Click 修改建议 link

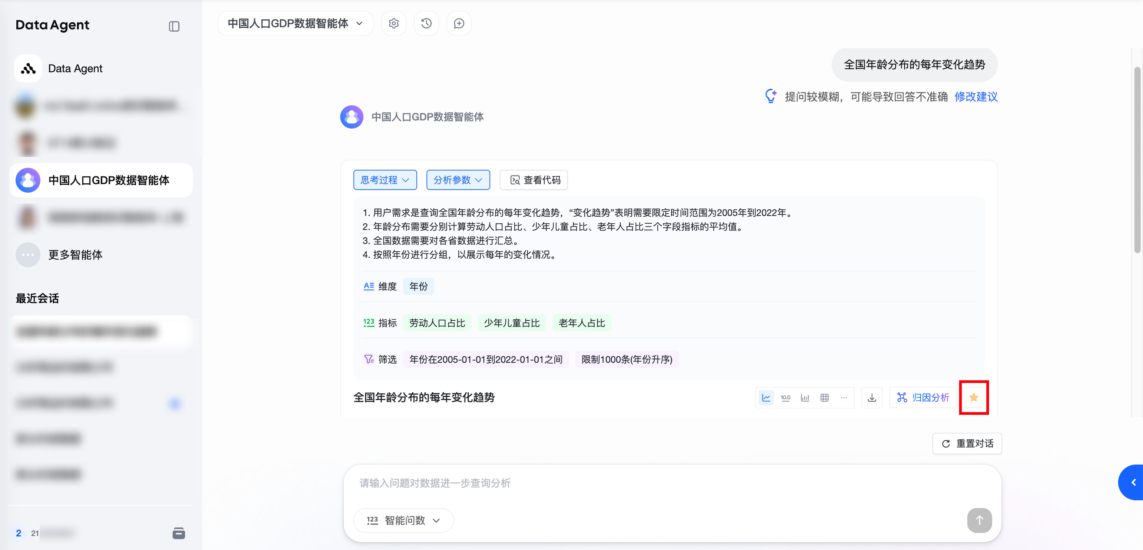pos(976,97)
